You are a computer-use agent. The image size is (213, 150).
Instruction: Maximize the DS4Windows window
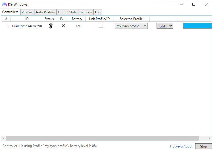[194, 4]
